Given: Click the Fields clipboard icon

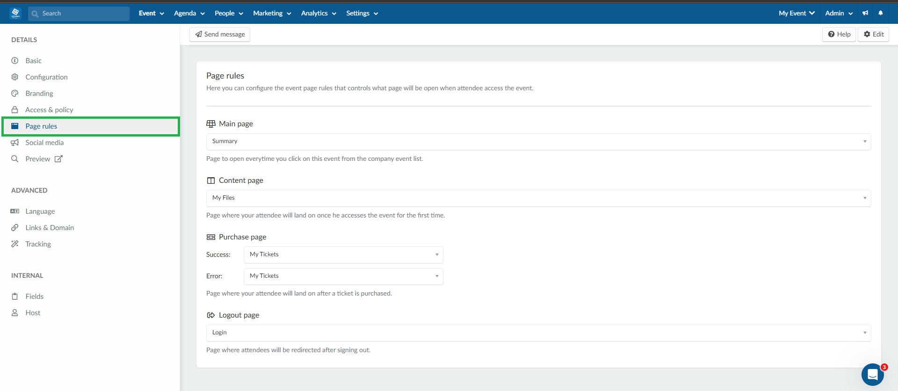Looking at the screenshot, I should [15, 296].
